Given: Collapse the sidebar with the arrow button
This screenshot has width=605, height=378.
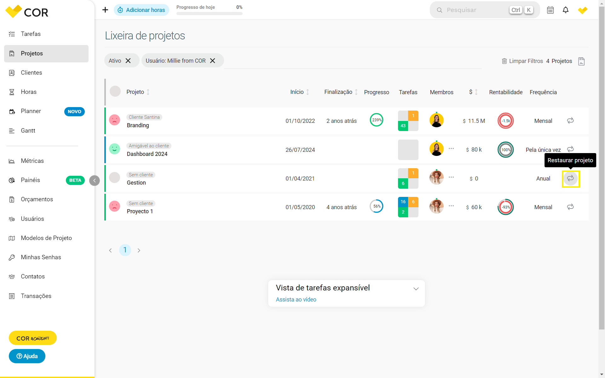Looking at the screenshot, I should point(95,180).
